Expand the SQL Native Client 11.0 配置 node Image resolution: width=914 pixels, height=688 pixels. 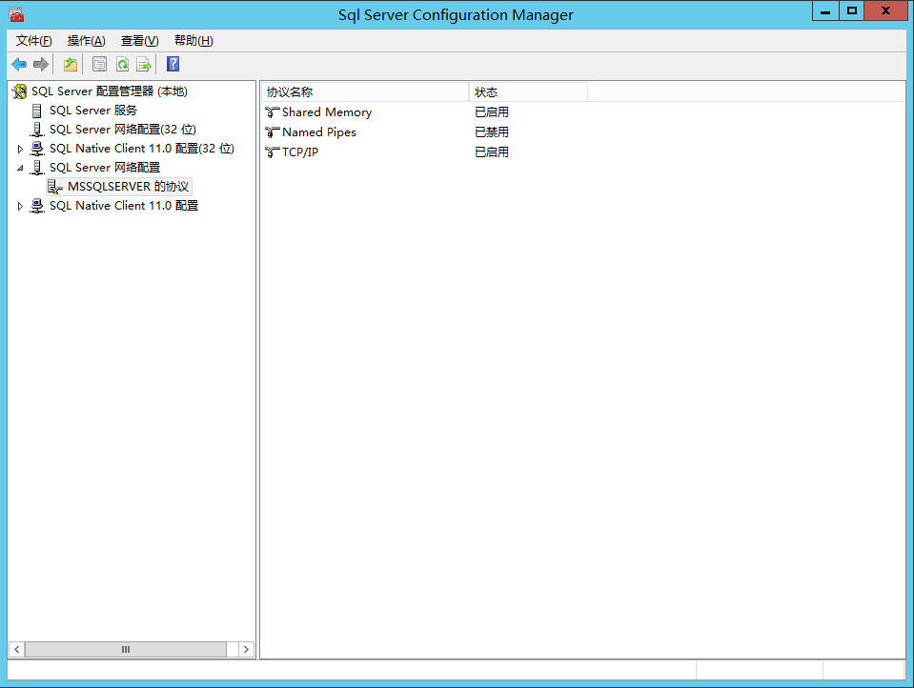[20, 206]
